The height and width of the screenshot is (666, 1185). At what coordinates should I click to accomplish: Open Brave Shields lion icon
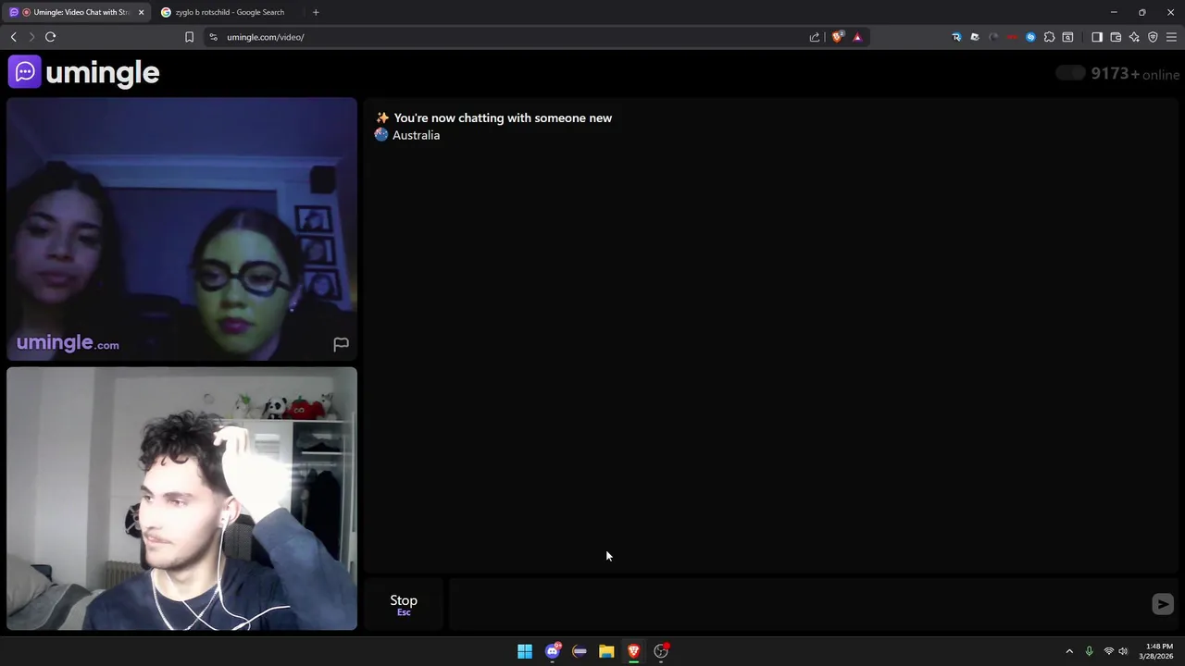tap(838, 37)
